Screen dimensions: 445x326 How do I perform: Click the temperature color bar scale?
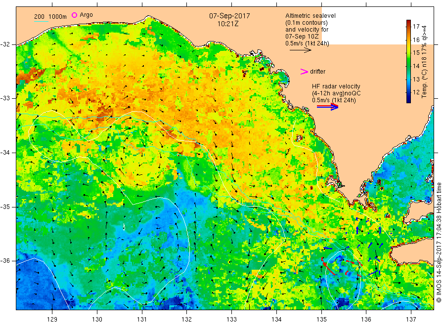coord(408,61)
